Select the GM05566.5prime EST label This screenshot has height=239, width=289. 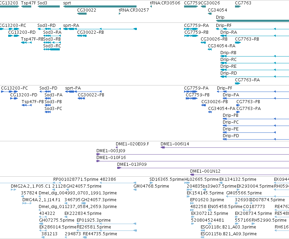point(244,193)
